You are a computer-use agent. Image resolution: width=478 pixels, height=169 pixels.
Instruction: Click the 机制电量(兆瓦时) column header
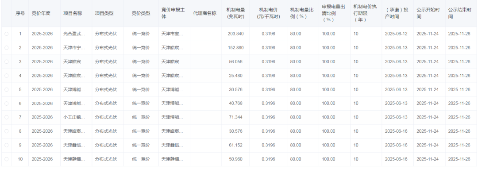pos(236,13)
